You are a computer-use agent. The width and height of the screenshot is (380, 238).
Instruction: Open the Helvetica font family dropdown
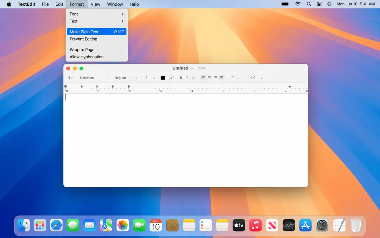pos(93,78)
